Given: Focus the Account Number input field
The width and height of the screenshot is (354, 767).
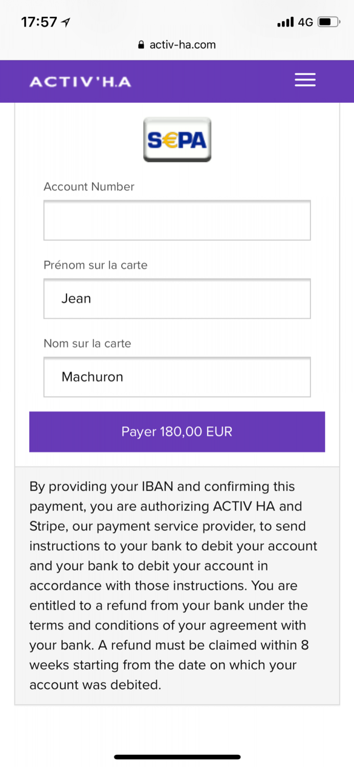Looking at the screenshot, I should [177, 220].
